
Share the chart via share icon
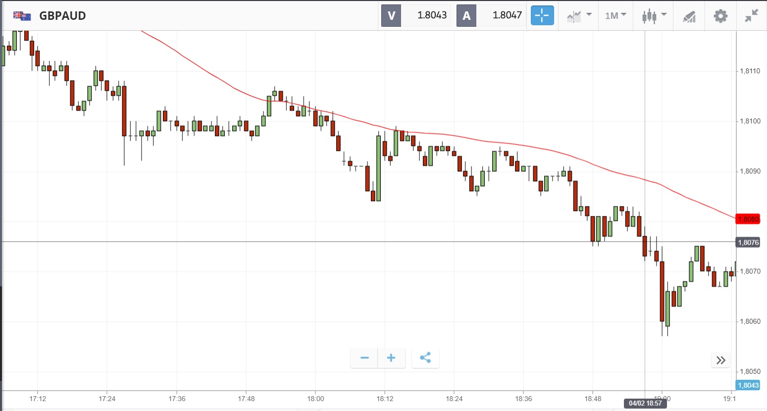click(x=425, y=358)
